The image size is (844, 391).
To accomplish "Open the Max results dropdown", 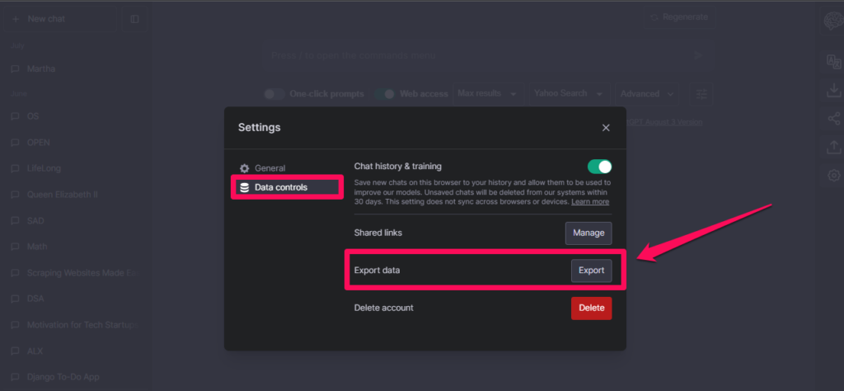I will point(488,94).
